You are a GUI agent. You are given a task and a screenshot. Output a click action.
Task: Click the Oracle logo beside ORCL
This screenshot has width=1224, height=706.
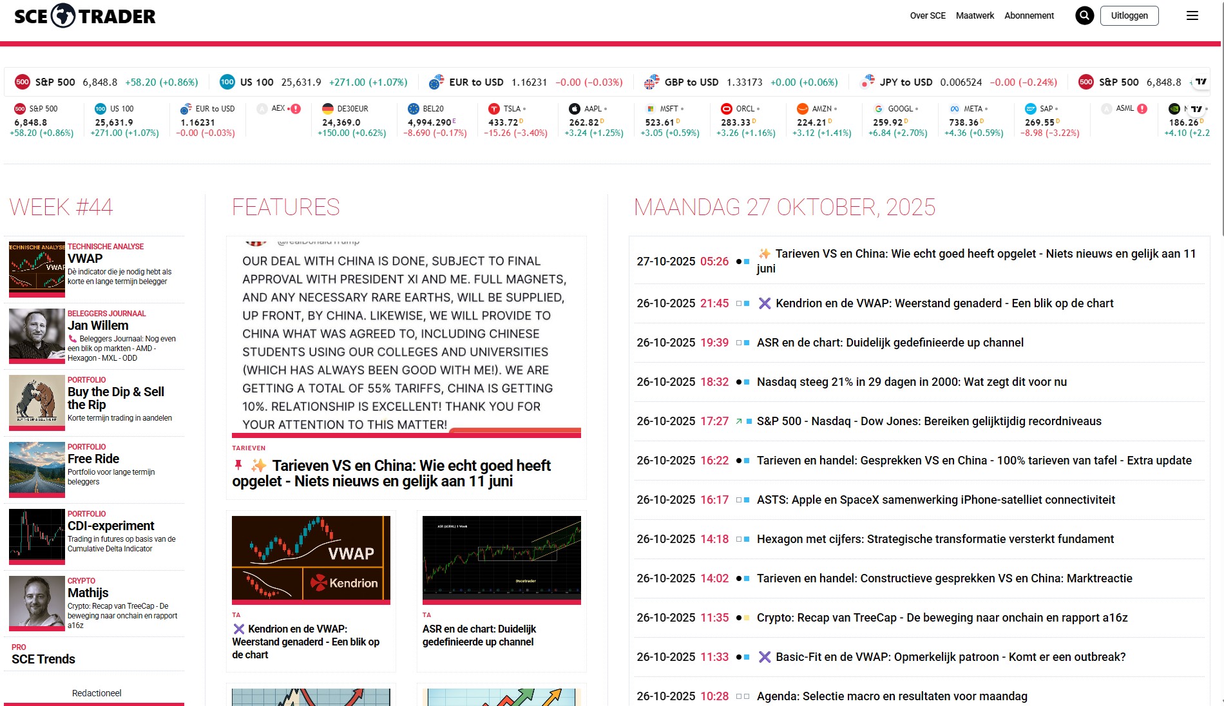(727, 109)
